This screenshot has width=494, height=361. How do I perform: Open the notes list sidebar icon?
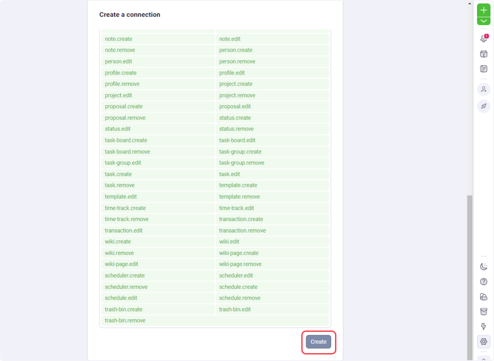pos(483,69)
